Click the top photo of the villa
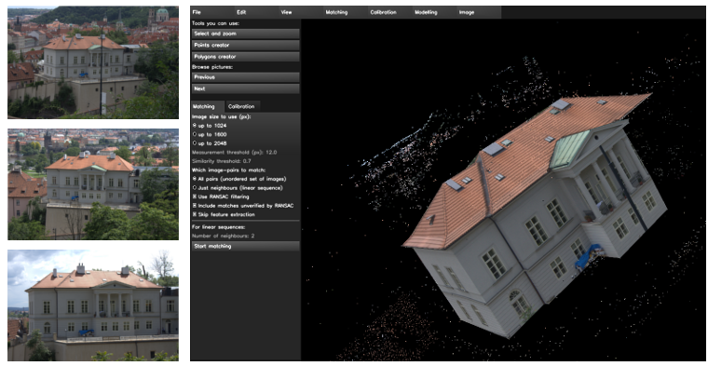Viewport: 708px width, 366px height. 93,62
